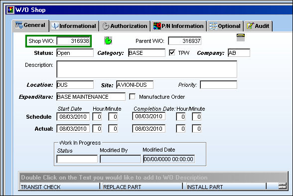Viewport: 293px width, 196px height.
Task: Click the empty Priority field
Action: coord(218,85)
